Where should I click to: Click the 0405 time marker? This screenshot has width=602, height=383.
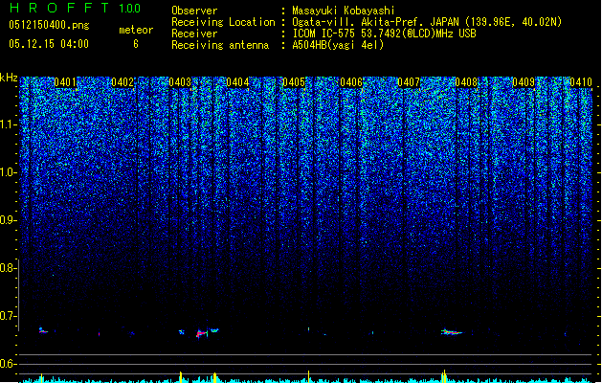point(294,82)
